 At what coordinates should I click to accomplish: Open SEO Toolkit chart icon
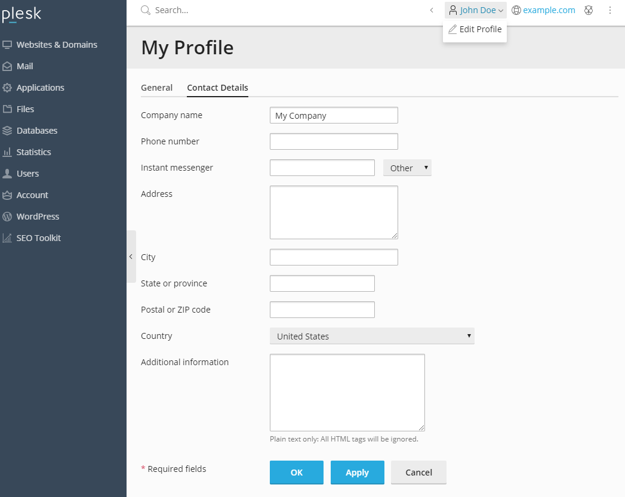[x=7, y=238]
